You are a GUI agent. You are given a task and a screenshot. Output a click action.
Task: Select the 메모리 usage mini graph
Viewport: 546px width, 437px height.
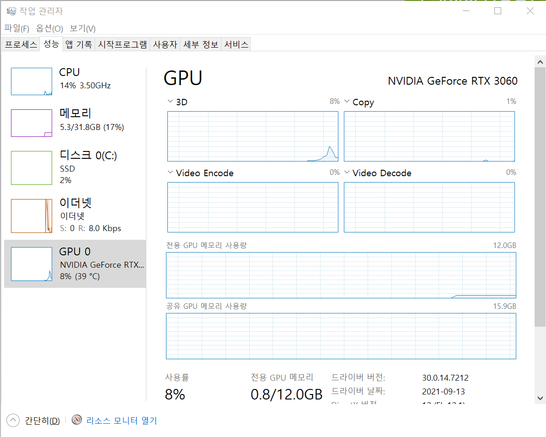coord(32,123)
